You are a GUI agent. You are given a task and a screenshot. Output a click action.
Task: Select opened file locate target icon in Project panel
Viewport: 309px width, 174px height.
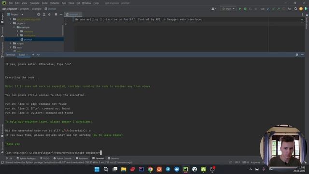(x=39, y=14)
